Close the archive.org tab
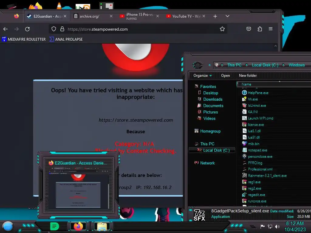 (x=111, y=16)
